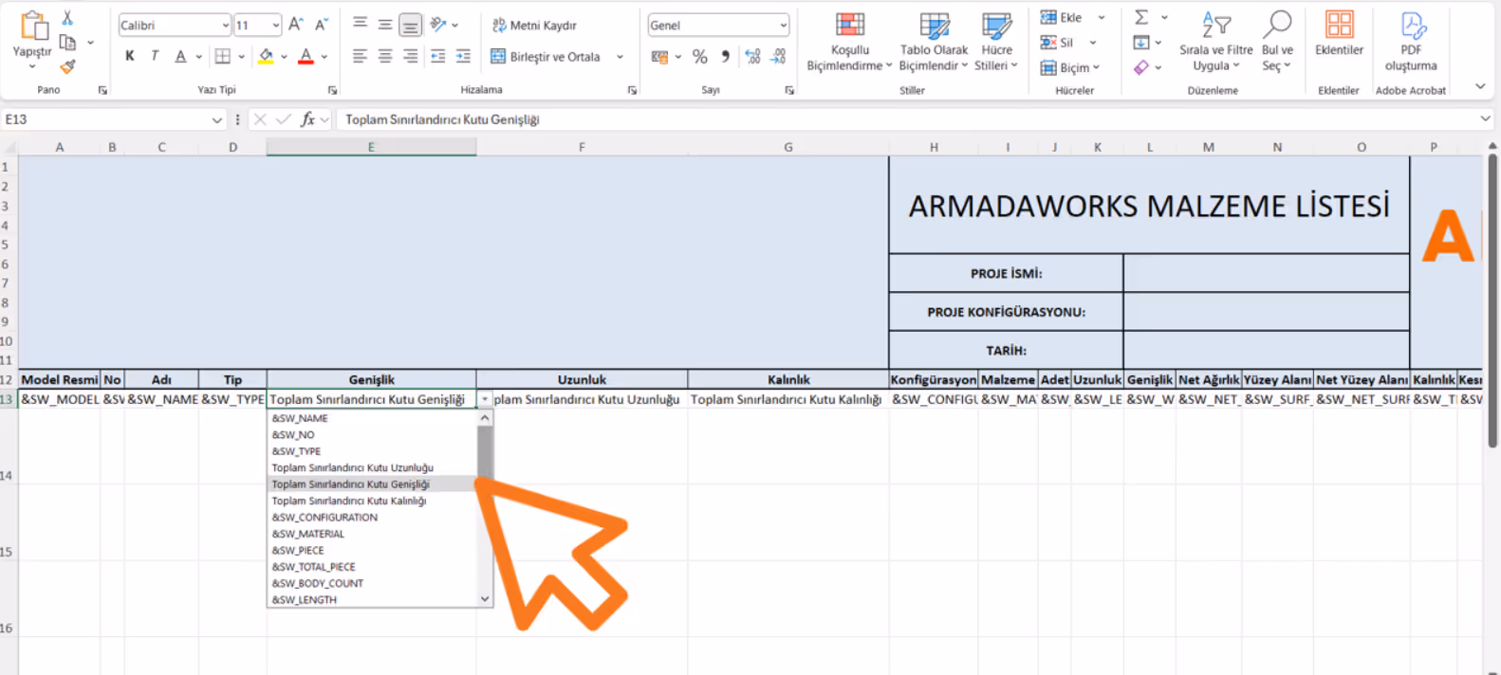Open Tablo Olarak Biçimlendir menu

coord(934,42)
